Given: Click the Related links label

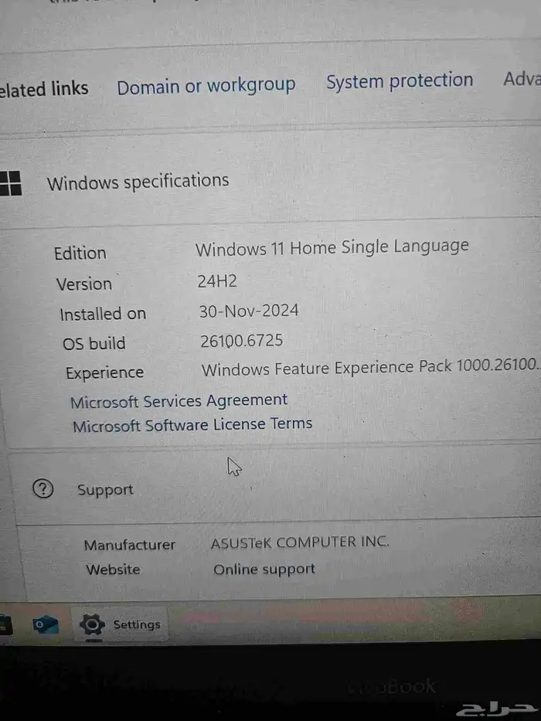Looking at the screenshot, I should tap(44, 90).
